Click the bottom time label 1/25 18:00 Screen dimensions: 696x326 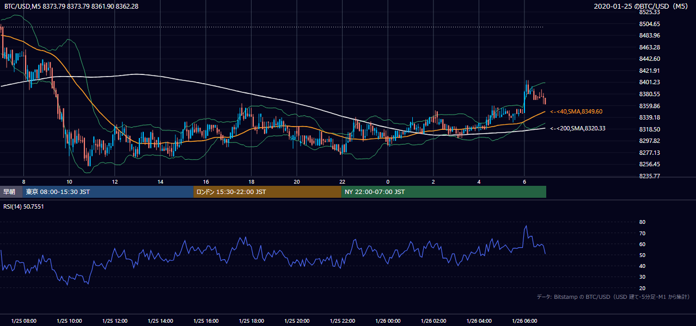[x=251, y=321]
